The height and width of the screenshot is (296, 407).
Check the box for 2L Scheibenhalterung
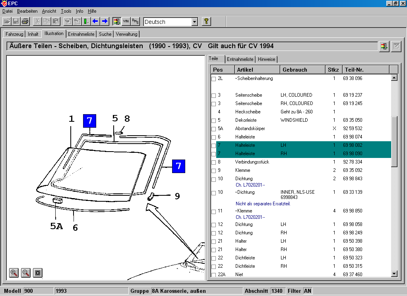(213, 79)
